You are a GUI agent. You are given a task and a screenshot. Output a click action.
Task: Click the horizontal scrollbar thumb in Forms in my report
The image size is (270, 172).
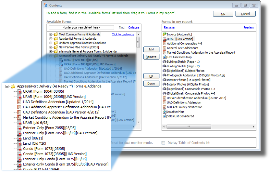189,126
